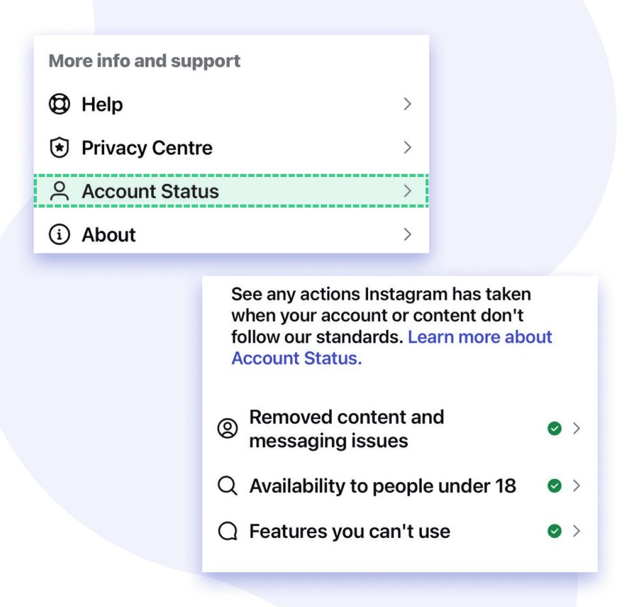Click the Account Status person icon
Image resolution: width=632 pixels, height=607 pixels.
coord(60,191)
